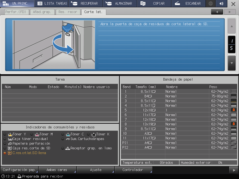239x179 pixels.
Task: Show next tabs with right arrow
Action: 230,12
